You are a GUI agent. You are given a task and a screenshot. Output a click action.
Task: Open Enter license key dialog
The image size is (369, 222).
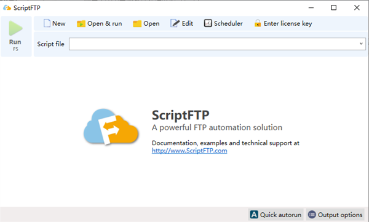tap(283, 23)
